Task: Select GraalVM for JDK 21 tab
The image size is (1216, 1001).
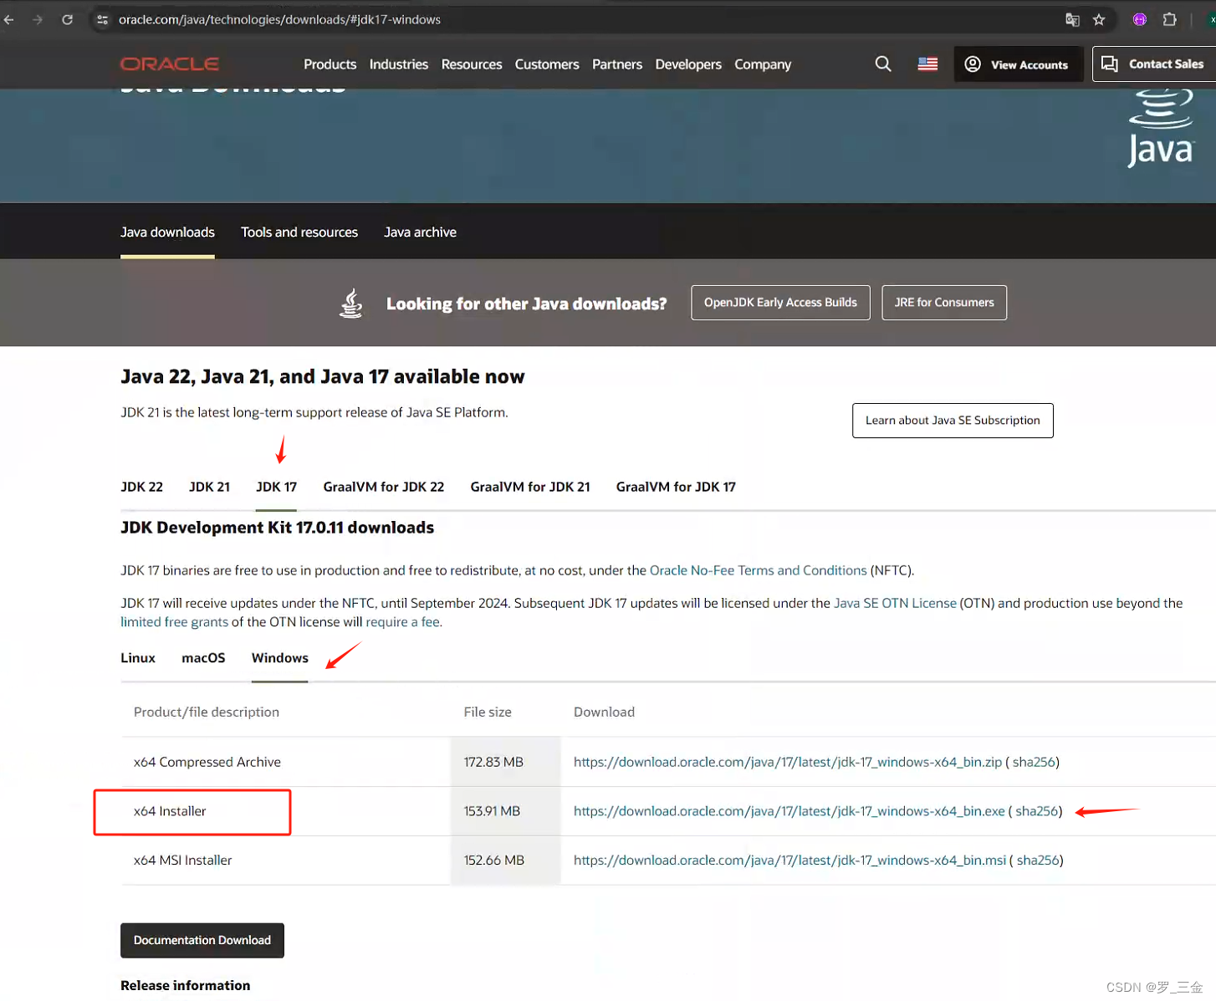Action: tap(530, 487)
